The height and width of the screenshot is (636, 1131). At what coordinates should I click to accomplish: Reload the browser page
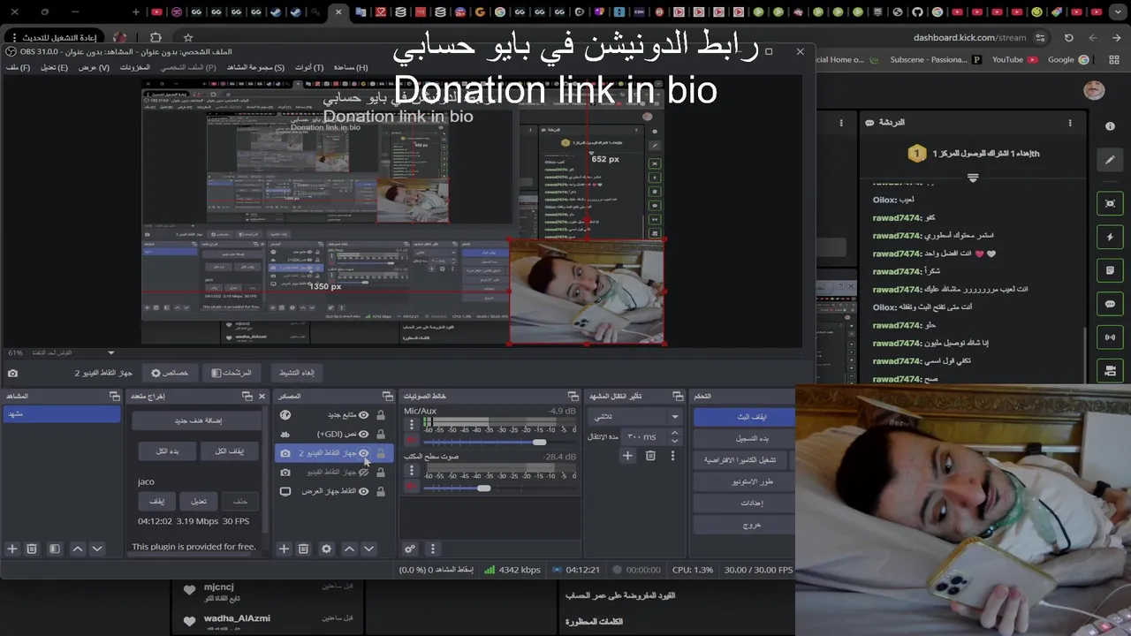(x=1068, y=38)
